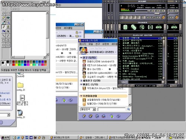Click Winamp Next track button
The width and height of the screenshot is (186, 140).
138,17
